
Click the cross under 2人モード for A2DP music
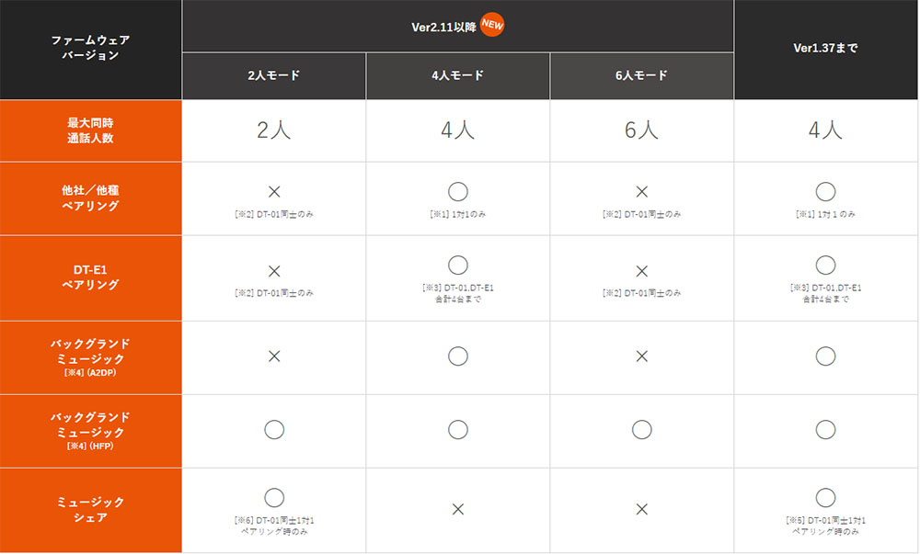(274, 356)
